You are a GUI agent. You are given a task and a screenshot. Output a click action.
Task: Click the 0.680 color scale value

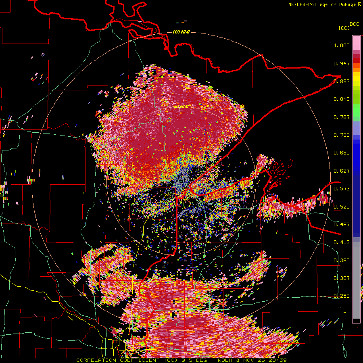[x=342, y=153]
